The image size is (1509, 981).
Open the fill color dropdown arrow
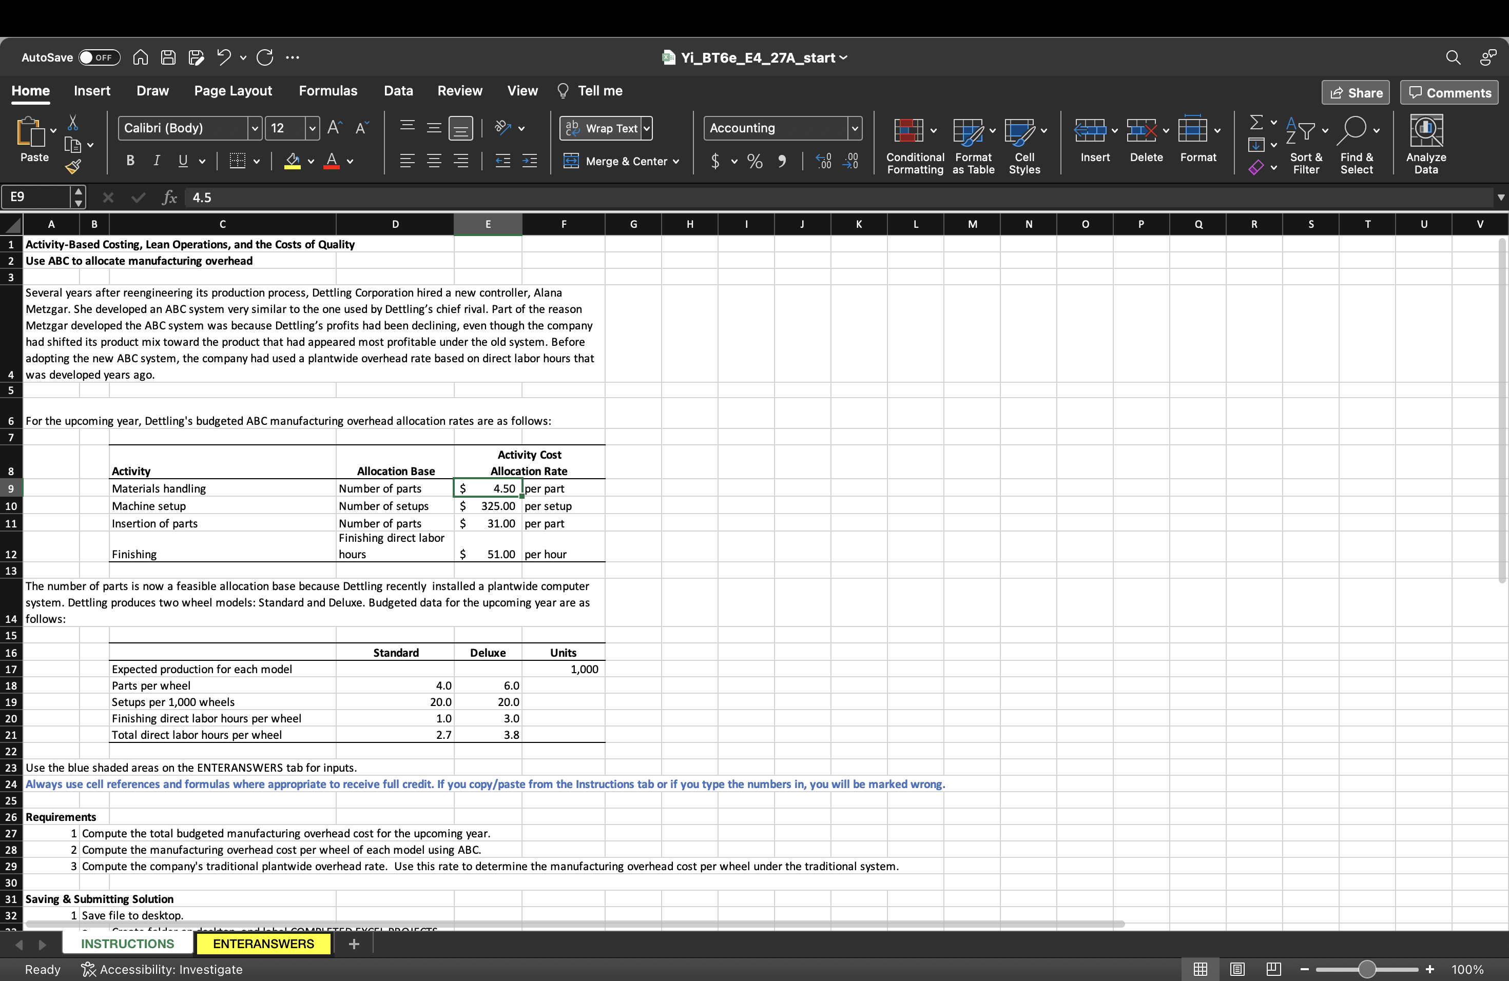tap(310, 161)
